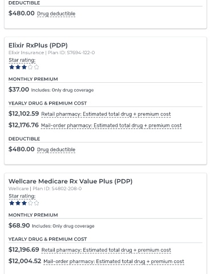Click the $12,176.76 mail-order yearly cost

coord(23,125)
